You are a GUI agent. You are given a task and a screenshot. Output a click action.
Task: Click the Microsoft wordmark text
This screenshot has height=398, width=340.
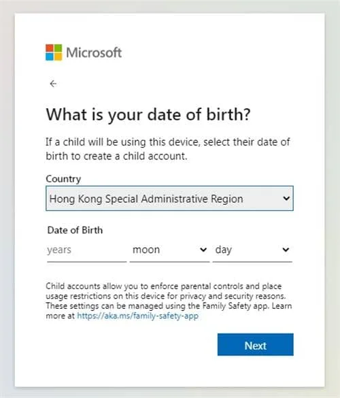[x=94, y=52]
